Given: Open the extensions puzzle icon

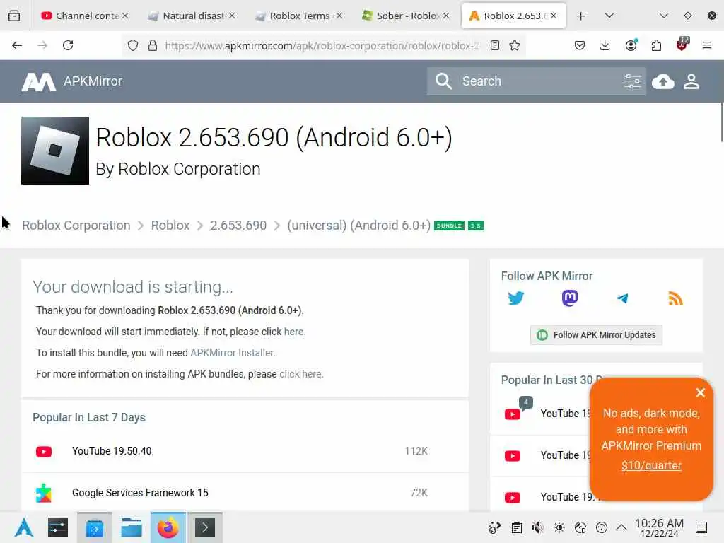Looking at the screenshot, I should (656, 45).
